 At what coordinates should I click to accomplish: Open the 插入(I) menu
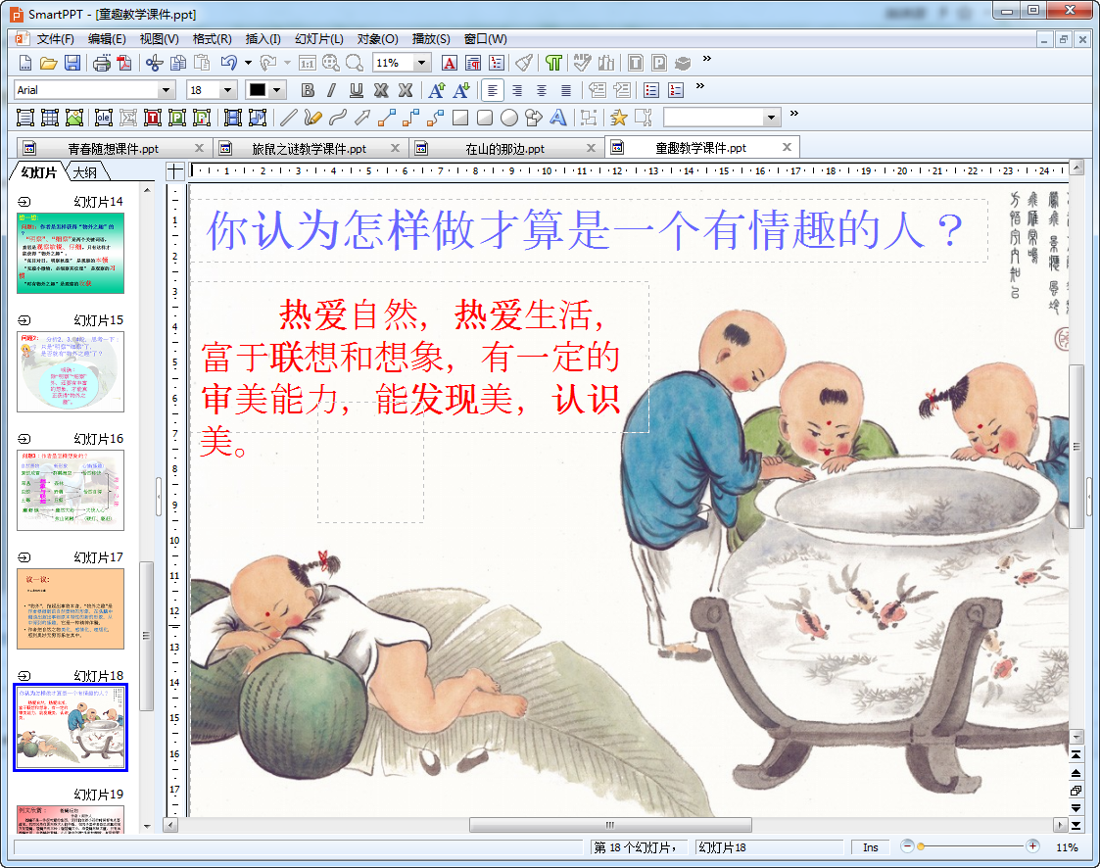tap(263, 39)
